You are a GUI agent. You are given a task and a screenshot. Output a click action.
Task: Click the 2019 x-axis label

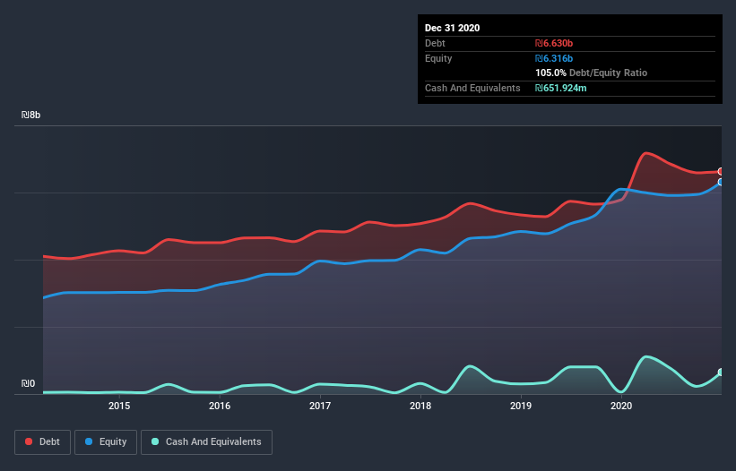tap(521, 406)
